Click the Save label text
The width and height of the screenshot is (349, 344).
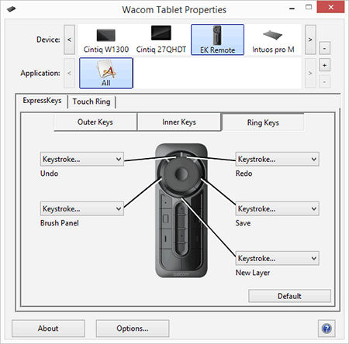(x=243, y=223)
